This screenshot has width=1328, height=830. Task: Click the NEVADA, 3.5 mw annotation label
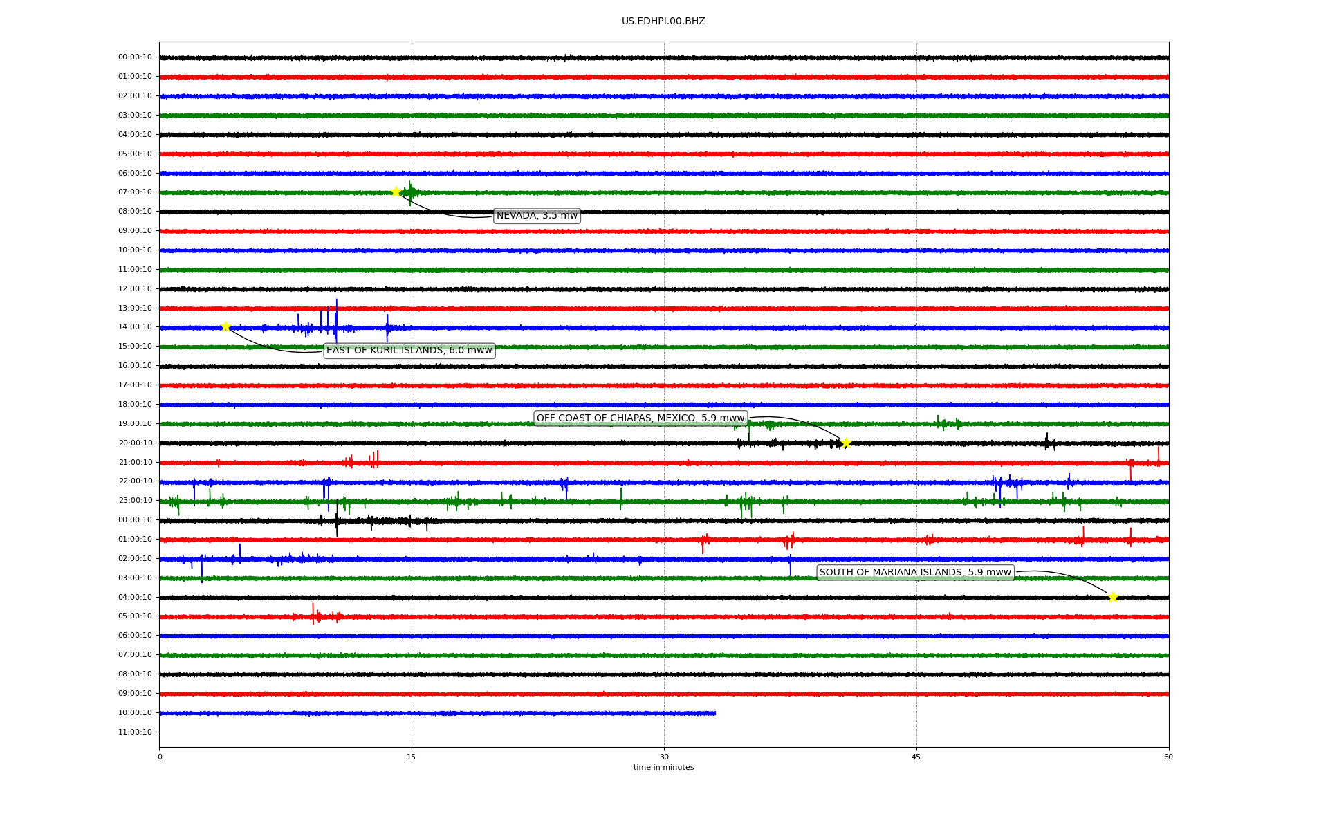coord(537,216)
